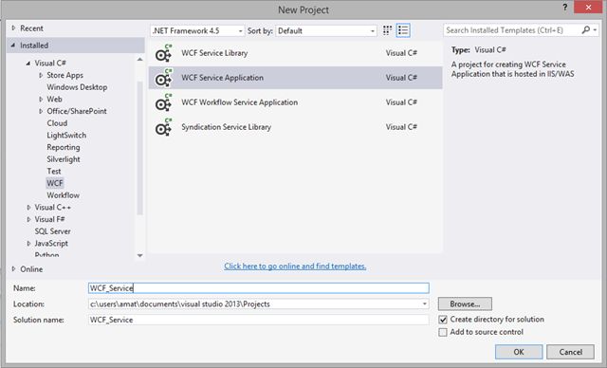Select the Test category
Screen dimensions: 607x368
click(54, 171)
